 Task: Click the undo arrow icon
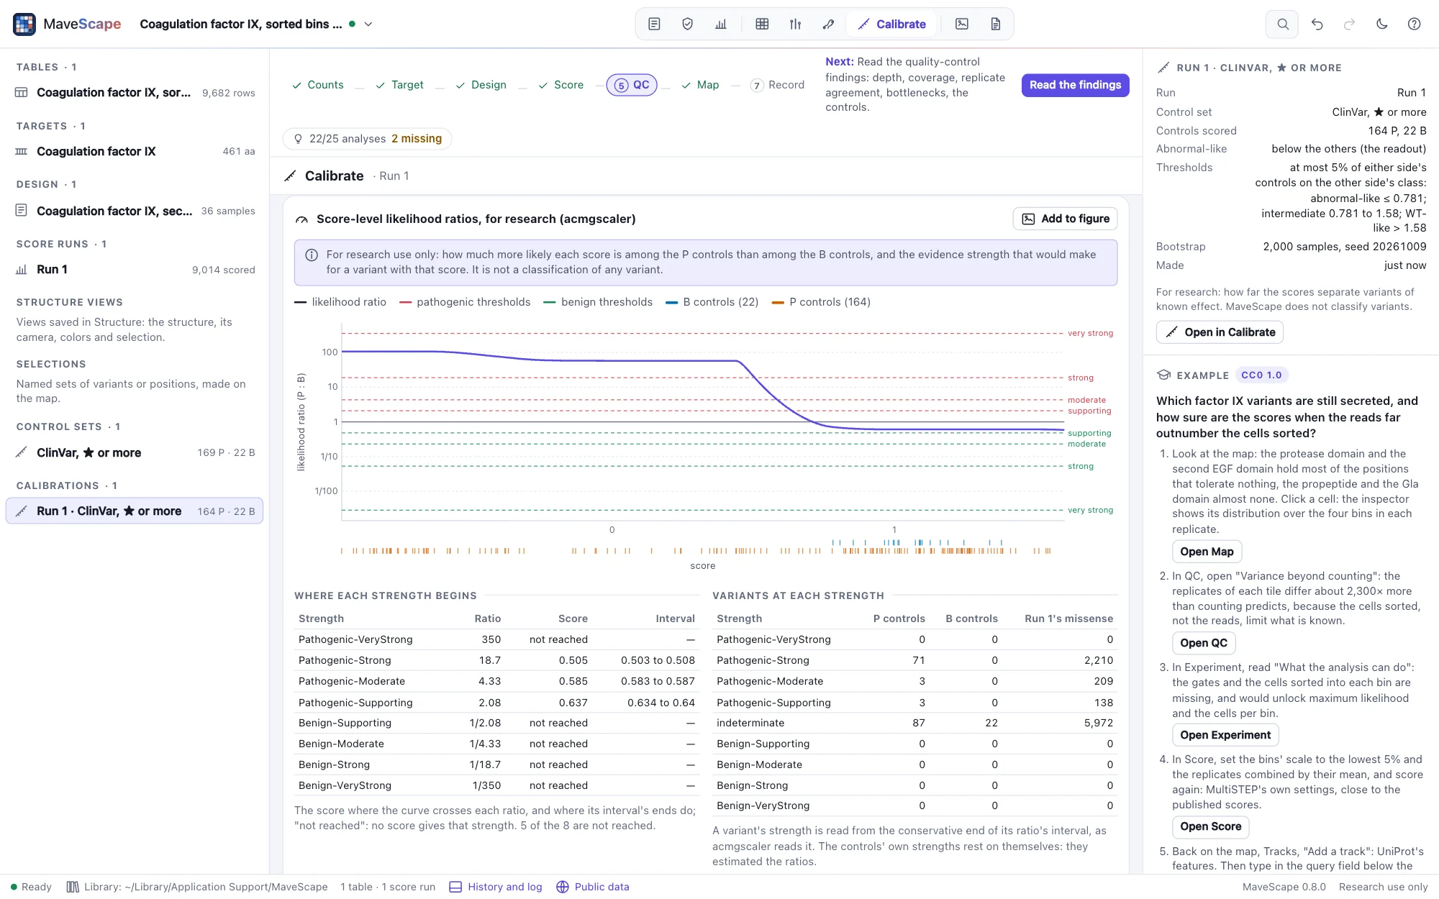[1317, 24]
